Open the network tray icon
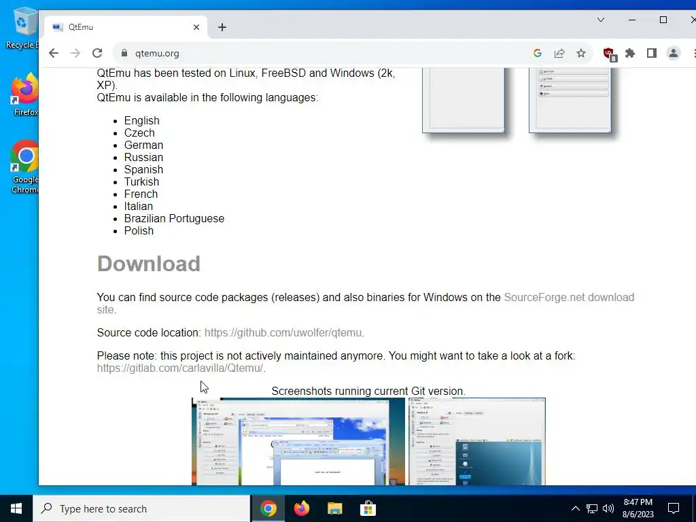696x522 pixels. pos(592,508)
